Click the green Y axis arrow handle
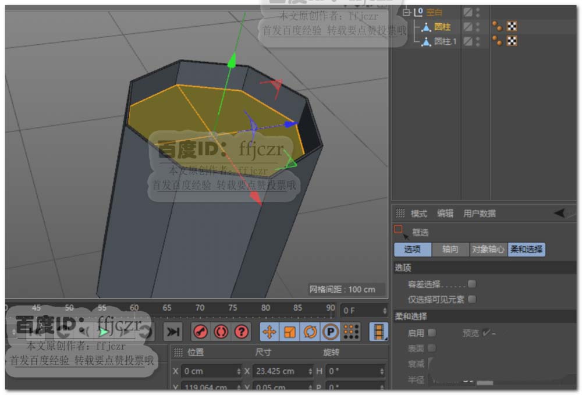This screenshot has height=395, width=582. [x=232, y=61]
